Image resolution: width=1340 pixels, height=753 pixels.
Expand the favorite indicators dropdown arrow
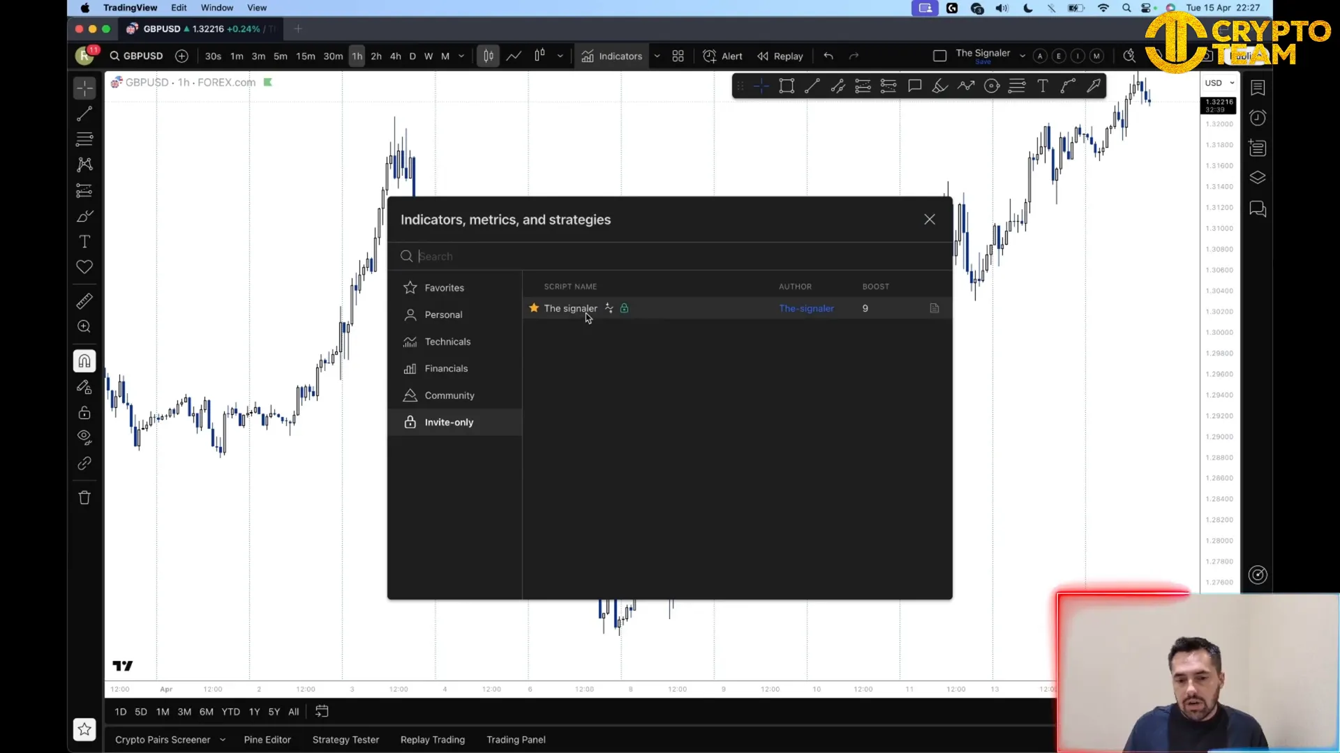(x=657, y=56)
